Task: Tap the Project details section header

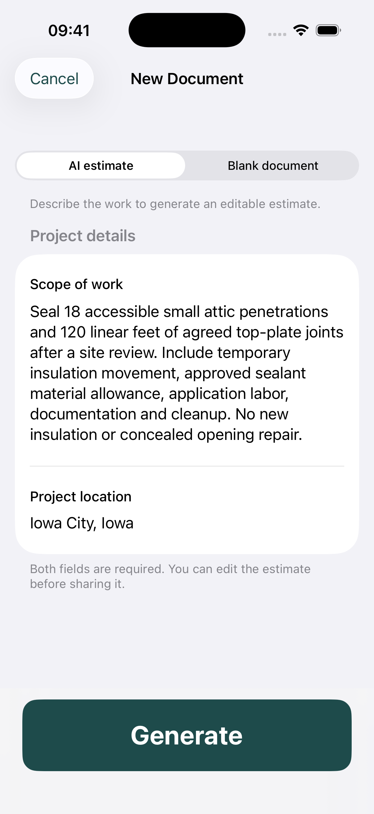Action: coord(83,236)
